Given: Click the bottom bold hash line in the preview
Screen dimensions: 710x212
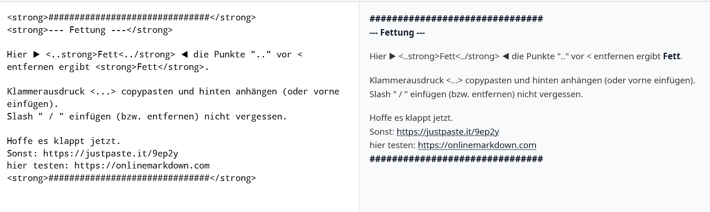Looking at the screenshot, I should tap(456, 159).
